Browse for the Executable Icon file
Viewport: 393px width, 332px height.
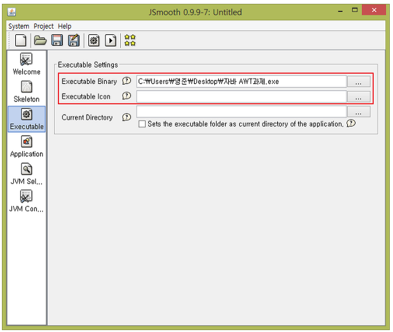click(359, 96)
